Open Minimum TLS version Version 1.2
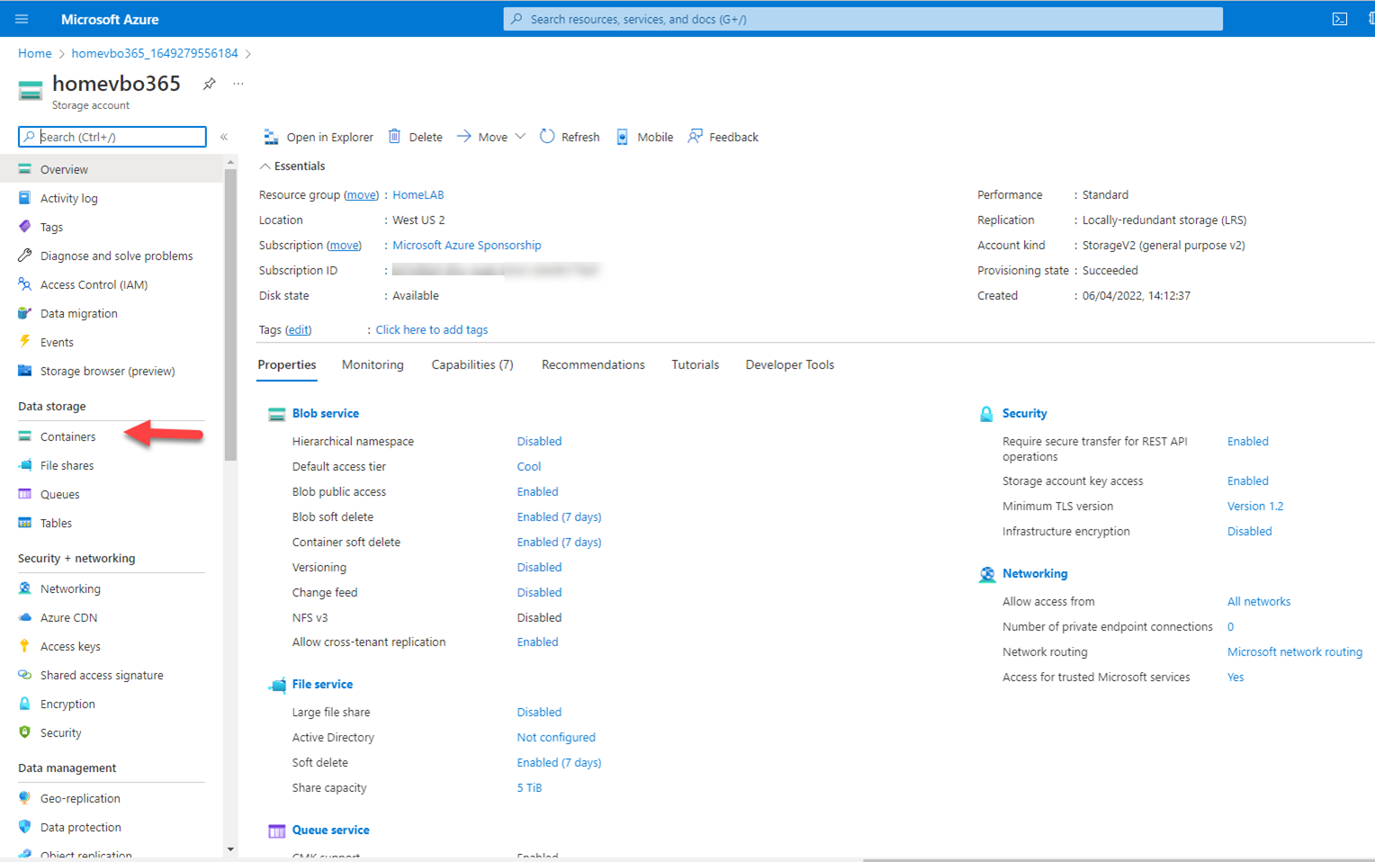Image resolution: width=1375 pixels, height=862 pixels. 1255,506
